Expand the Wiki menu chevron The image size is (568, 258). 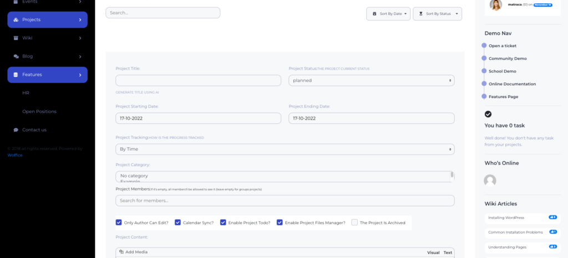80,38
